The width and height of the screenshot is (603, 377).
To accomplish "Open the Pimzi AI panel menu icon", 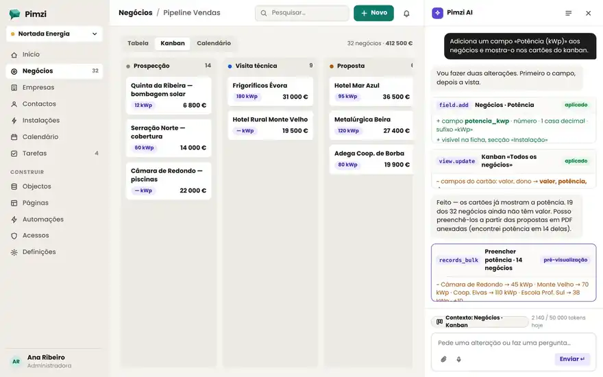I will coord(568,14).
